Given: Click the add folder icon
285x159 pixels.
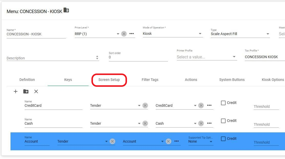Looking at the screenshot, I should (x=26, y=91).
